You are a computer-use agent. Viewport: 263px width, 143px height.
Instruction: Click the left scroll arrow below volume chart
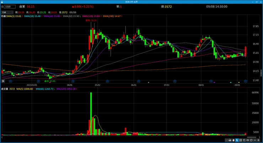2,137
